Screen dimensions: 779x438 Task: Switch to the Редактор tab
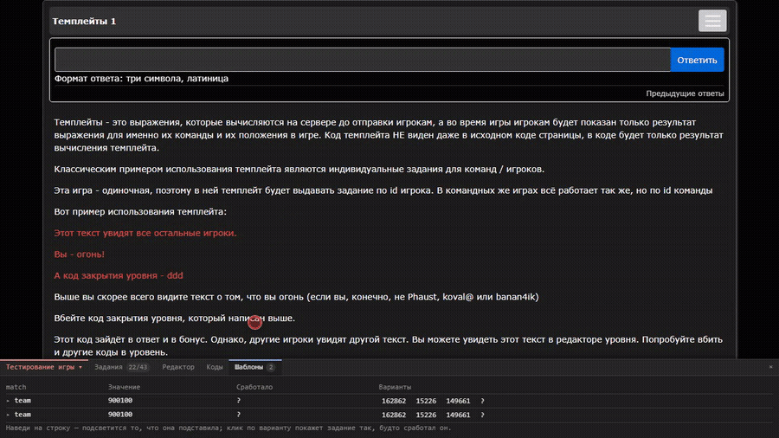tap(177, 367)
